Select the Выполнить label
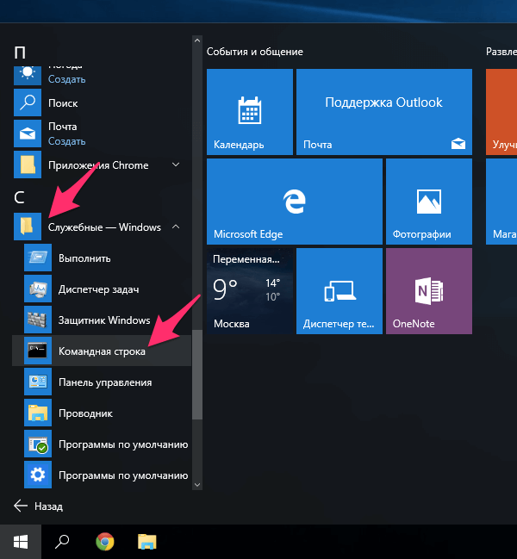 [x=84, y=258]
